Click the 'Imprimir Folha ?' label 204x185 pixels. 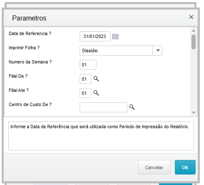[24, 48]
